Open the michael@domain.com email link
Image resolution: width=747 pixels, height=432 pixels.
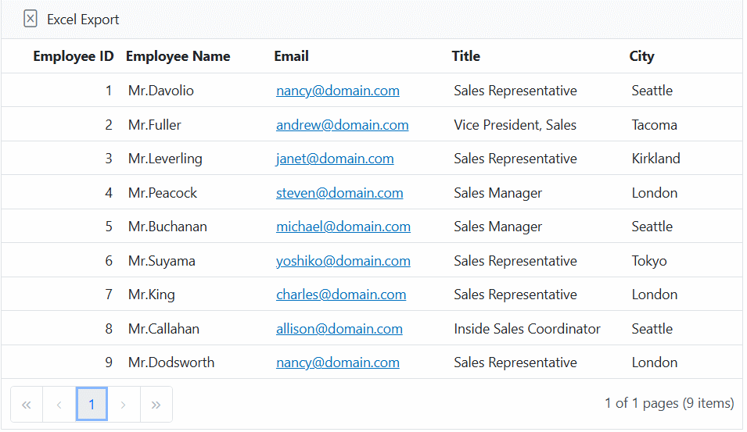[343, 227]
